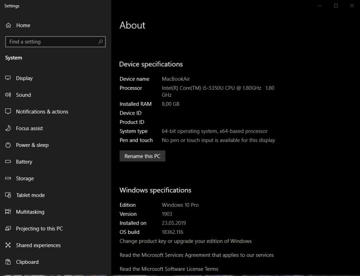Select the 64-bit operating system text

click(x=215, y=131)
